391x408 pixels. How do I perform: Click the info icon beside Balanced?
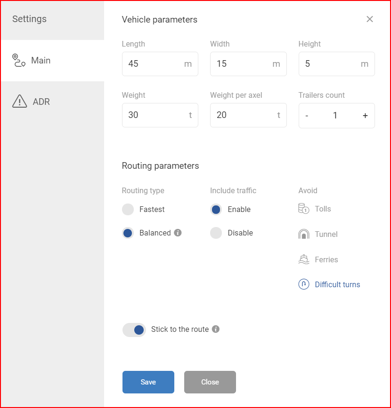point(178,233)
